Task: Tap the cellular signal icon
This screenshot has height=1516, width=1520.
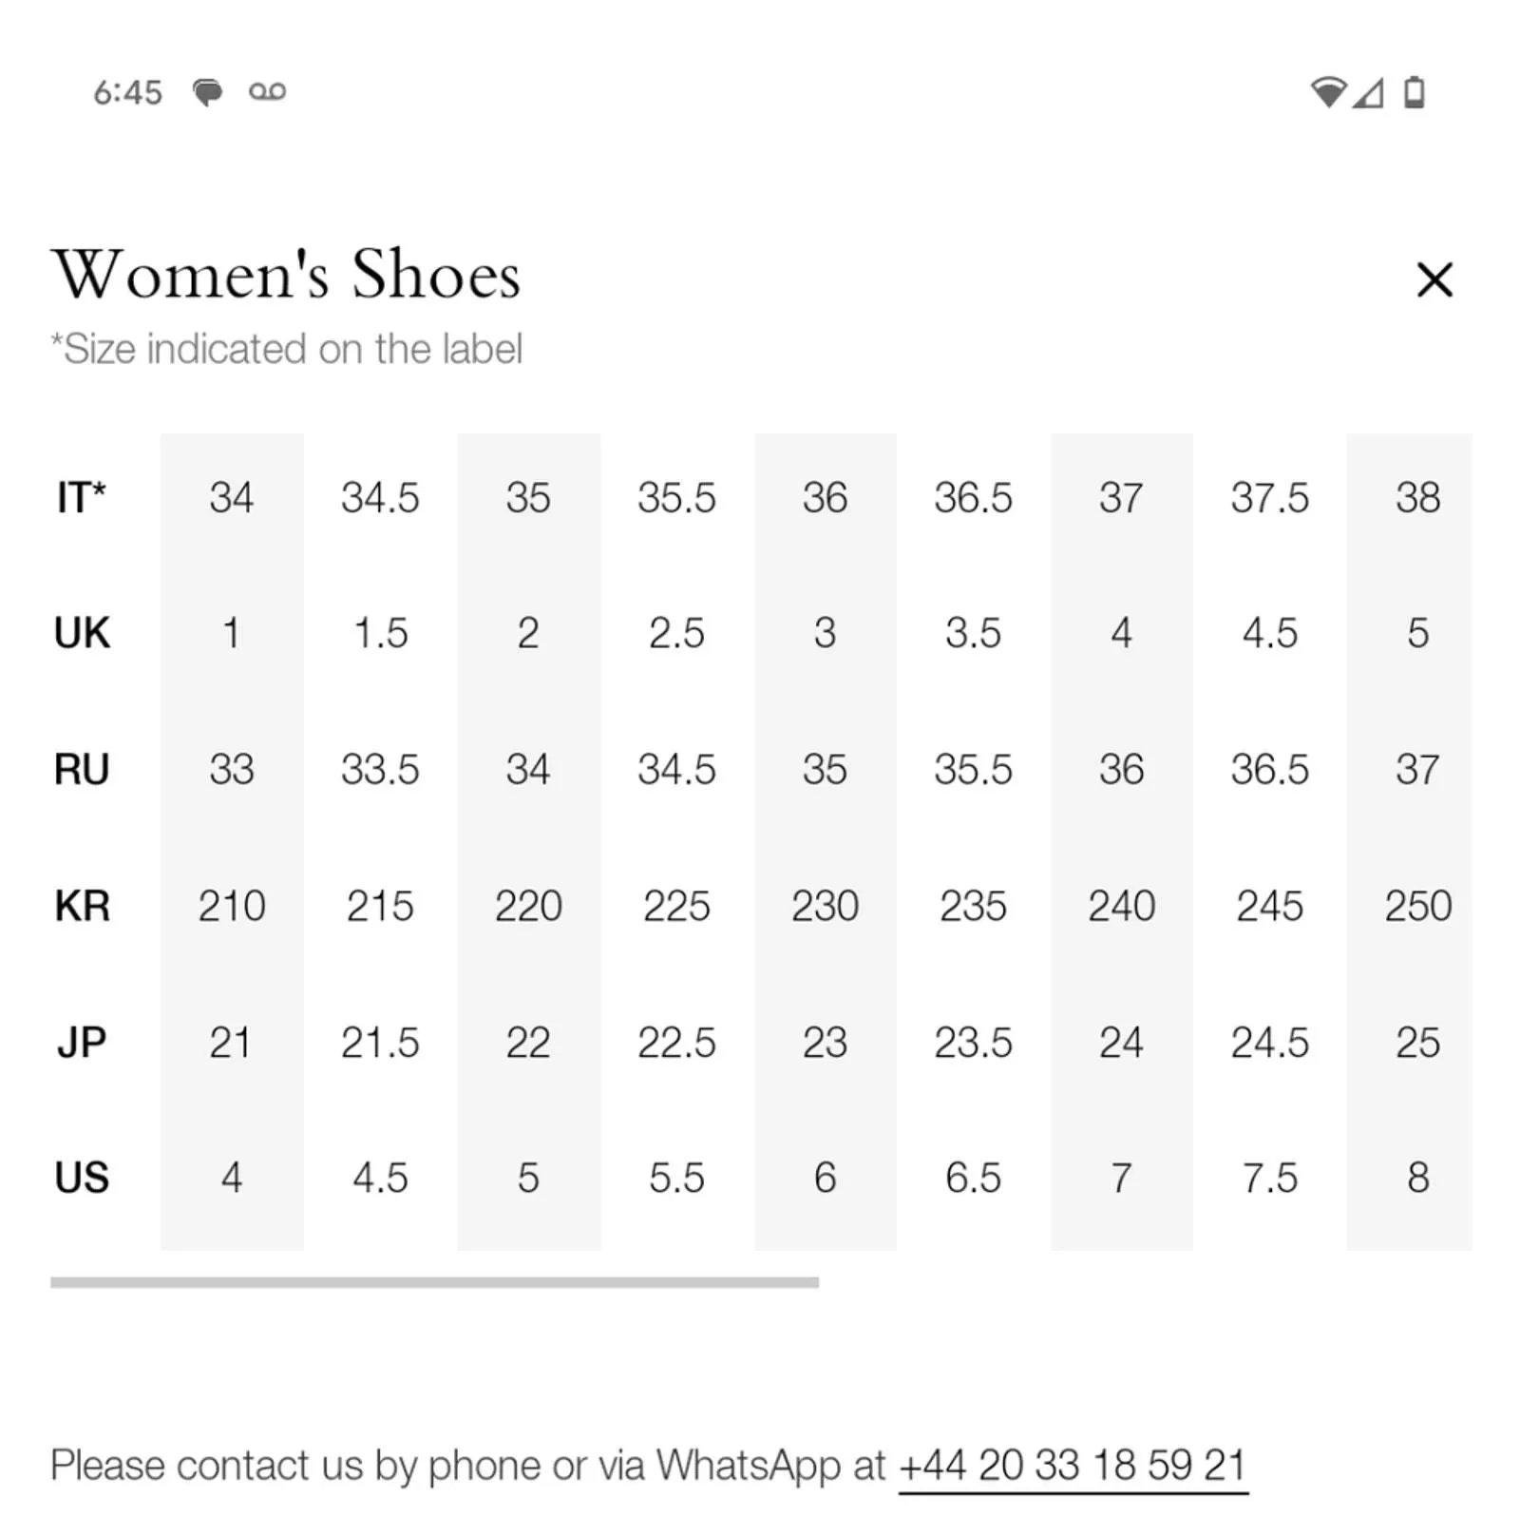Action: [1367, 92]
